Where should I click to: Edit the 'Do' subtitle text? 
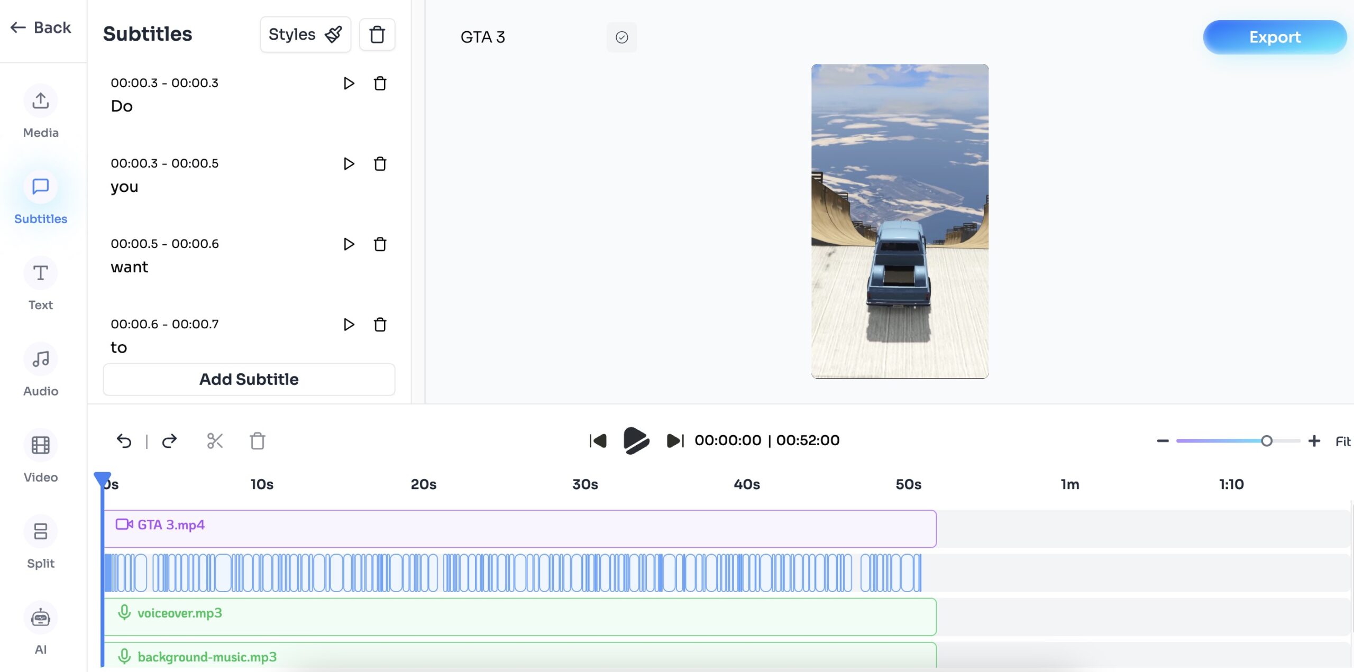(x=122, y=106)
